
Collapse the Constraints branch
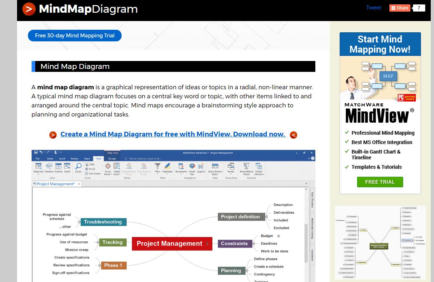click(x=254, y=244)
